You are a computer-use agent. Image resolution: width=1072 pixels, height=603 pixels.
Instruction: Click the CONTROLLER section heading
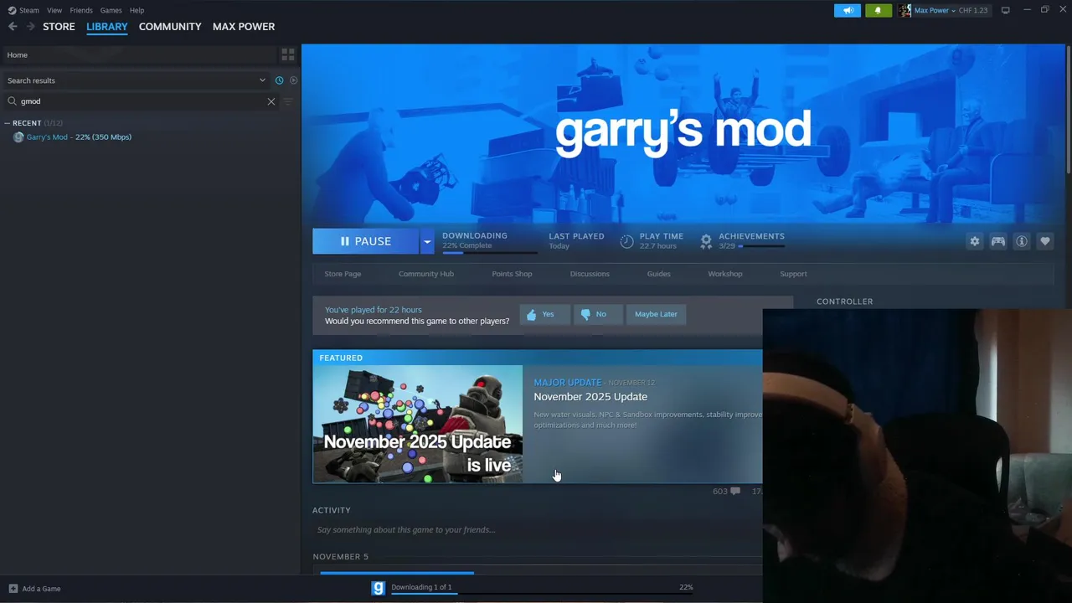(x=844, y=301)
